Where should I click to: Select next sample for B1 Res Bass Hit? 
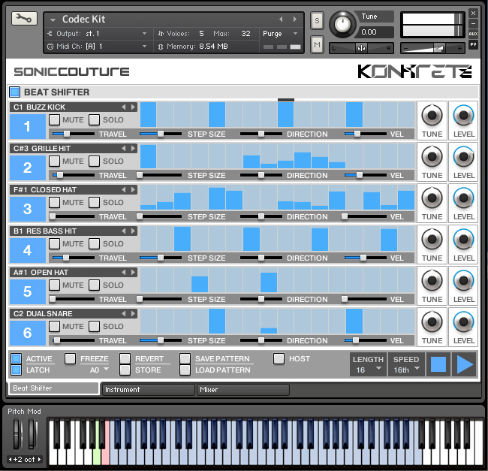pyautogui.click(x=133, y=231)
